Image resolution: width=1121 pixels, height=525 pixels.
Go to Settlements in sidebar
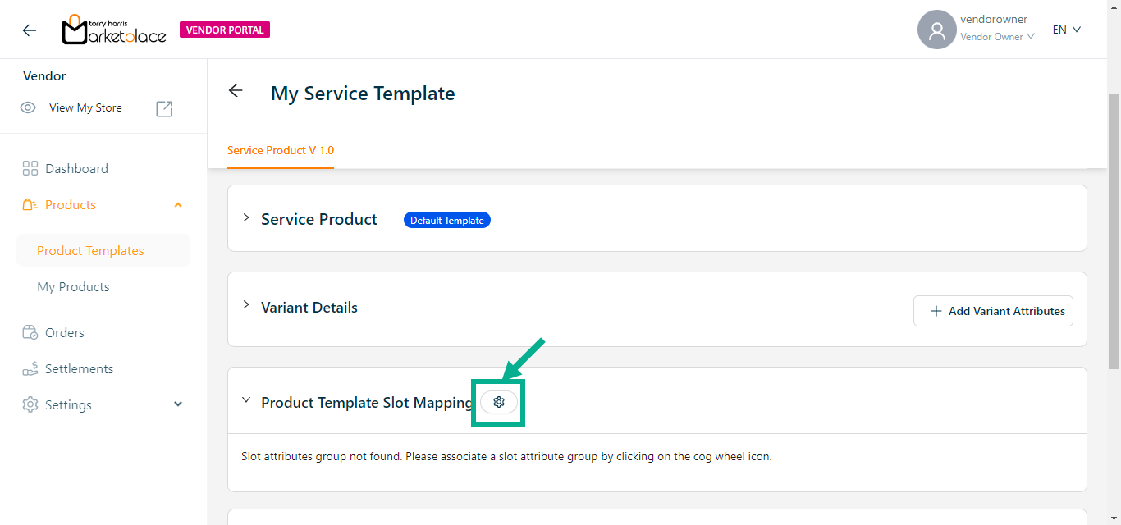pos(79,369)
